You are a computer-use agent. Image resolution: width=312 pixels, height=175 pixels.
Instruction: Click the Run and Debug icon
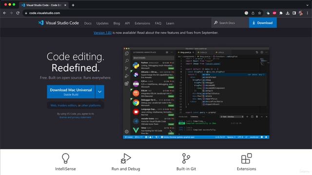click(126, 158)
